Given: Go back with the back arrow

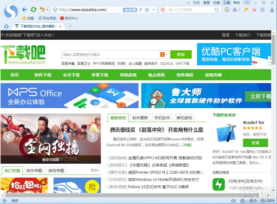Looking at the screenshot, I should [25, 9].
